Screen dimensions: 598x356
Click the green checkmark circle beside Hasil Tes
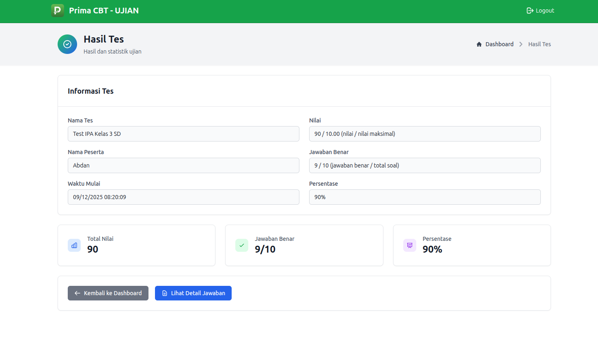[67, 44]
